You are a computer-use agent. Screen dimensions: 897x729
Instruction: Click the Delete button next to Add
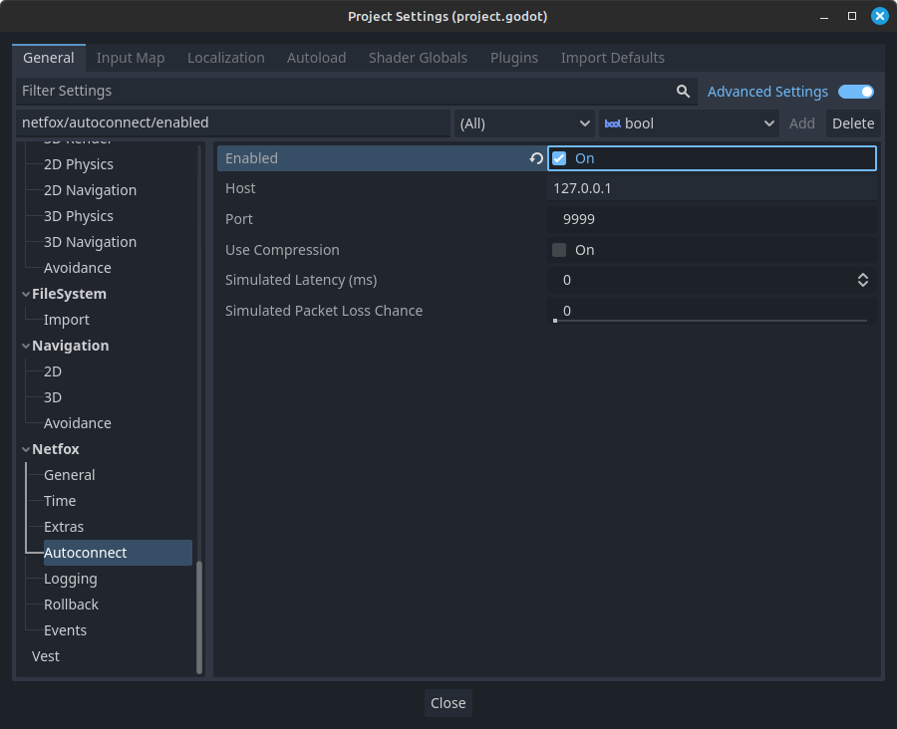click(853, 123)
